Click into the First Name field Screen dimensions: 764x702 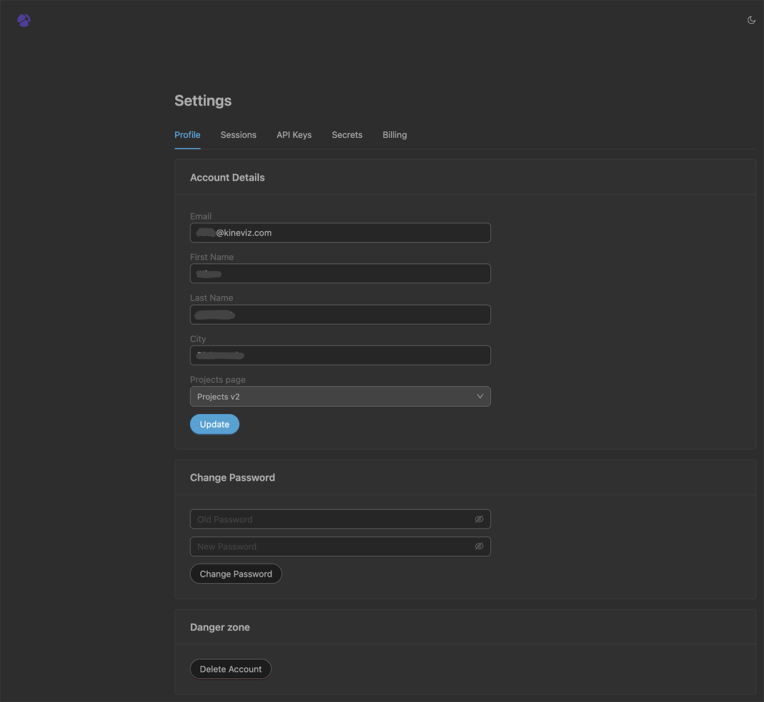coord(340,274)
